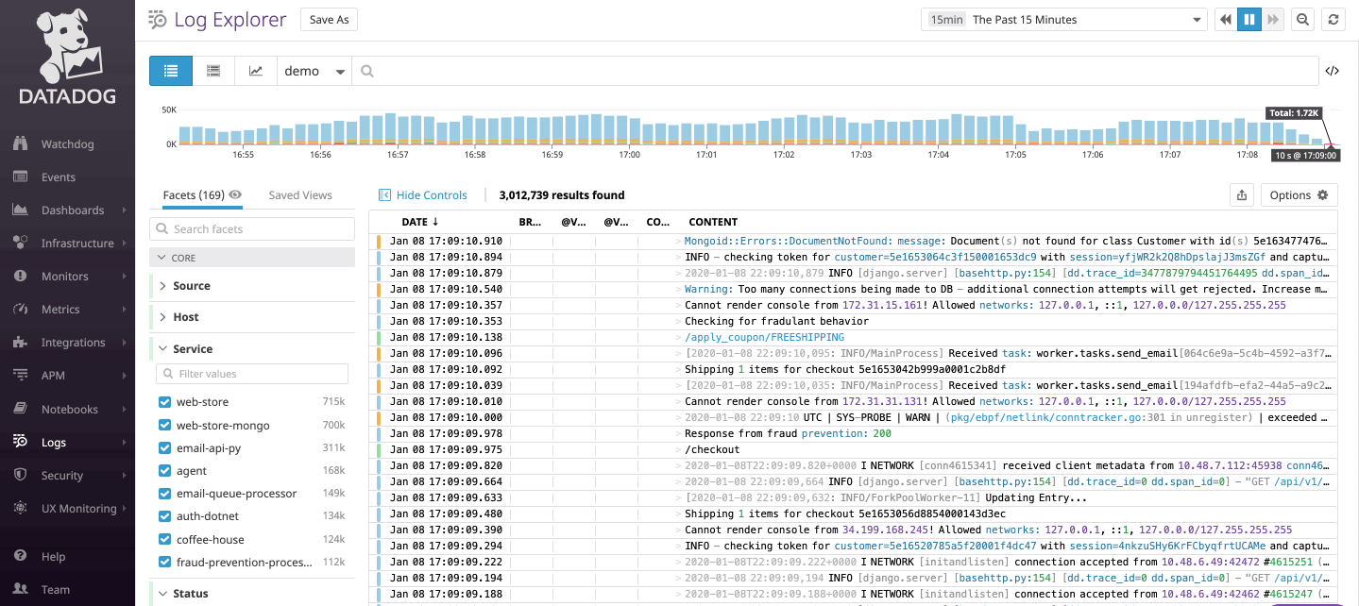
Task: Uncheck the email-api-py service checkbox
Action: pyautogui.click(x=165, y=448)
